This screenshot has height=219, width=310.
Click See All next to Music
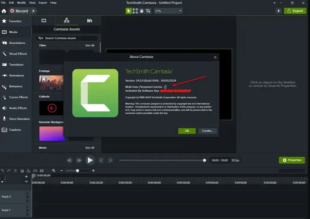[x=90, y=148]
